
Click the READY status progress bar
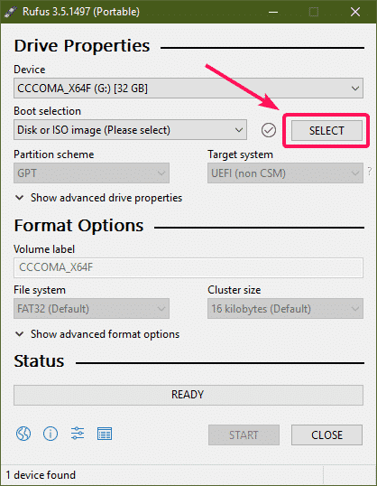[188, 395]
